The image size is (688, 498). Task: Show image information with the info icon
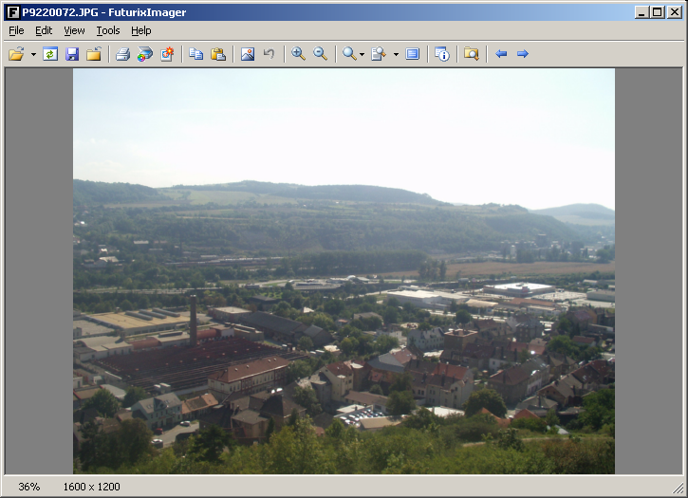(x=442, y=54)
